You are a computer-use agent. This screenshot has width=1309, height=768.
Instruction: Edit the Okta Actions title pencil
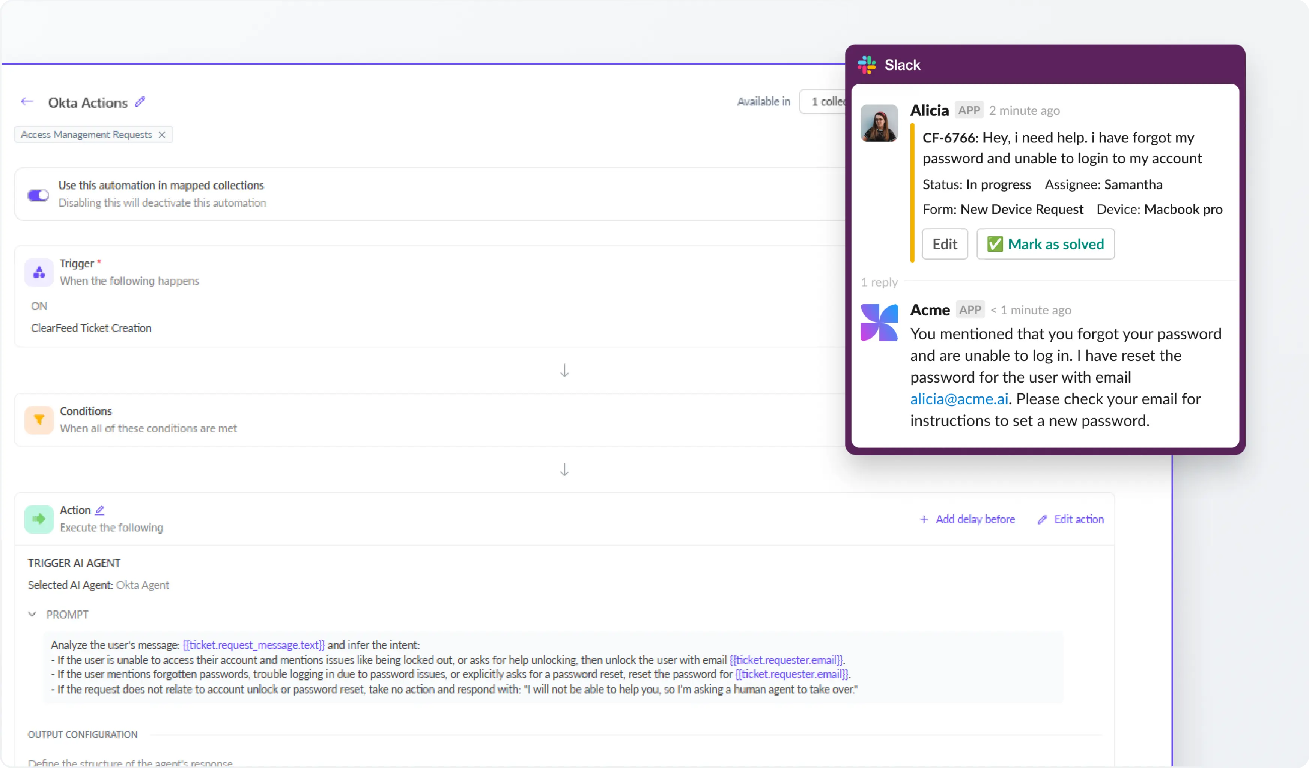[x=140, y=102]
